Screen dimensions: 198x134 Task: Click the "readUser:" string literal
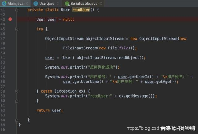click(100, 96)
